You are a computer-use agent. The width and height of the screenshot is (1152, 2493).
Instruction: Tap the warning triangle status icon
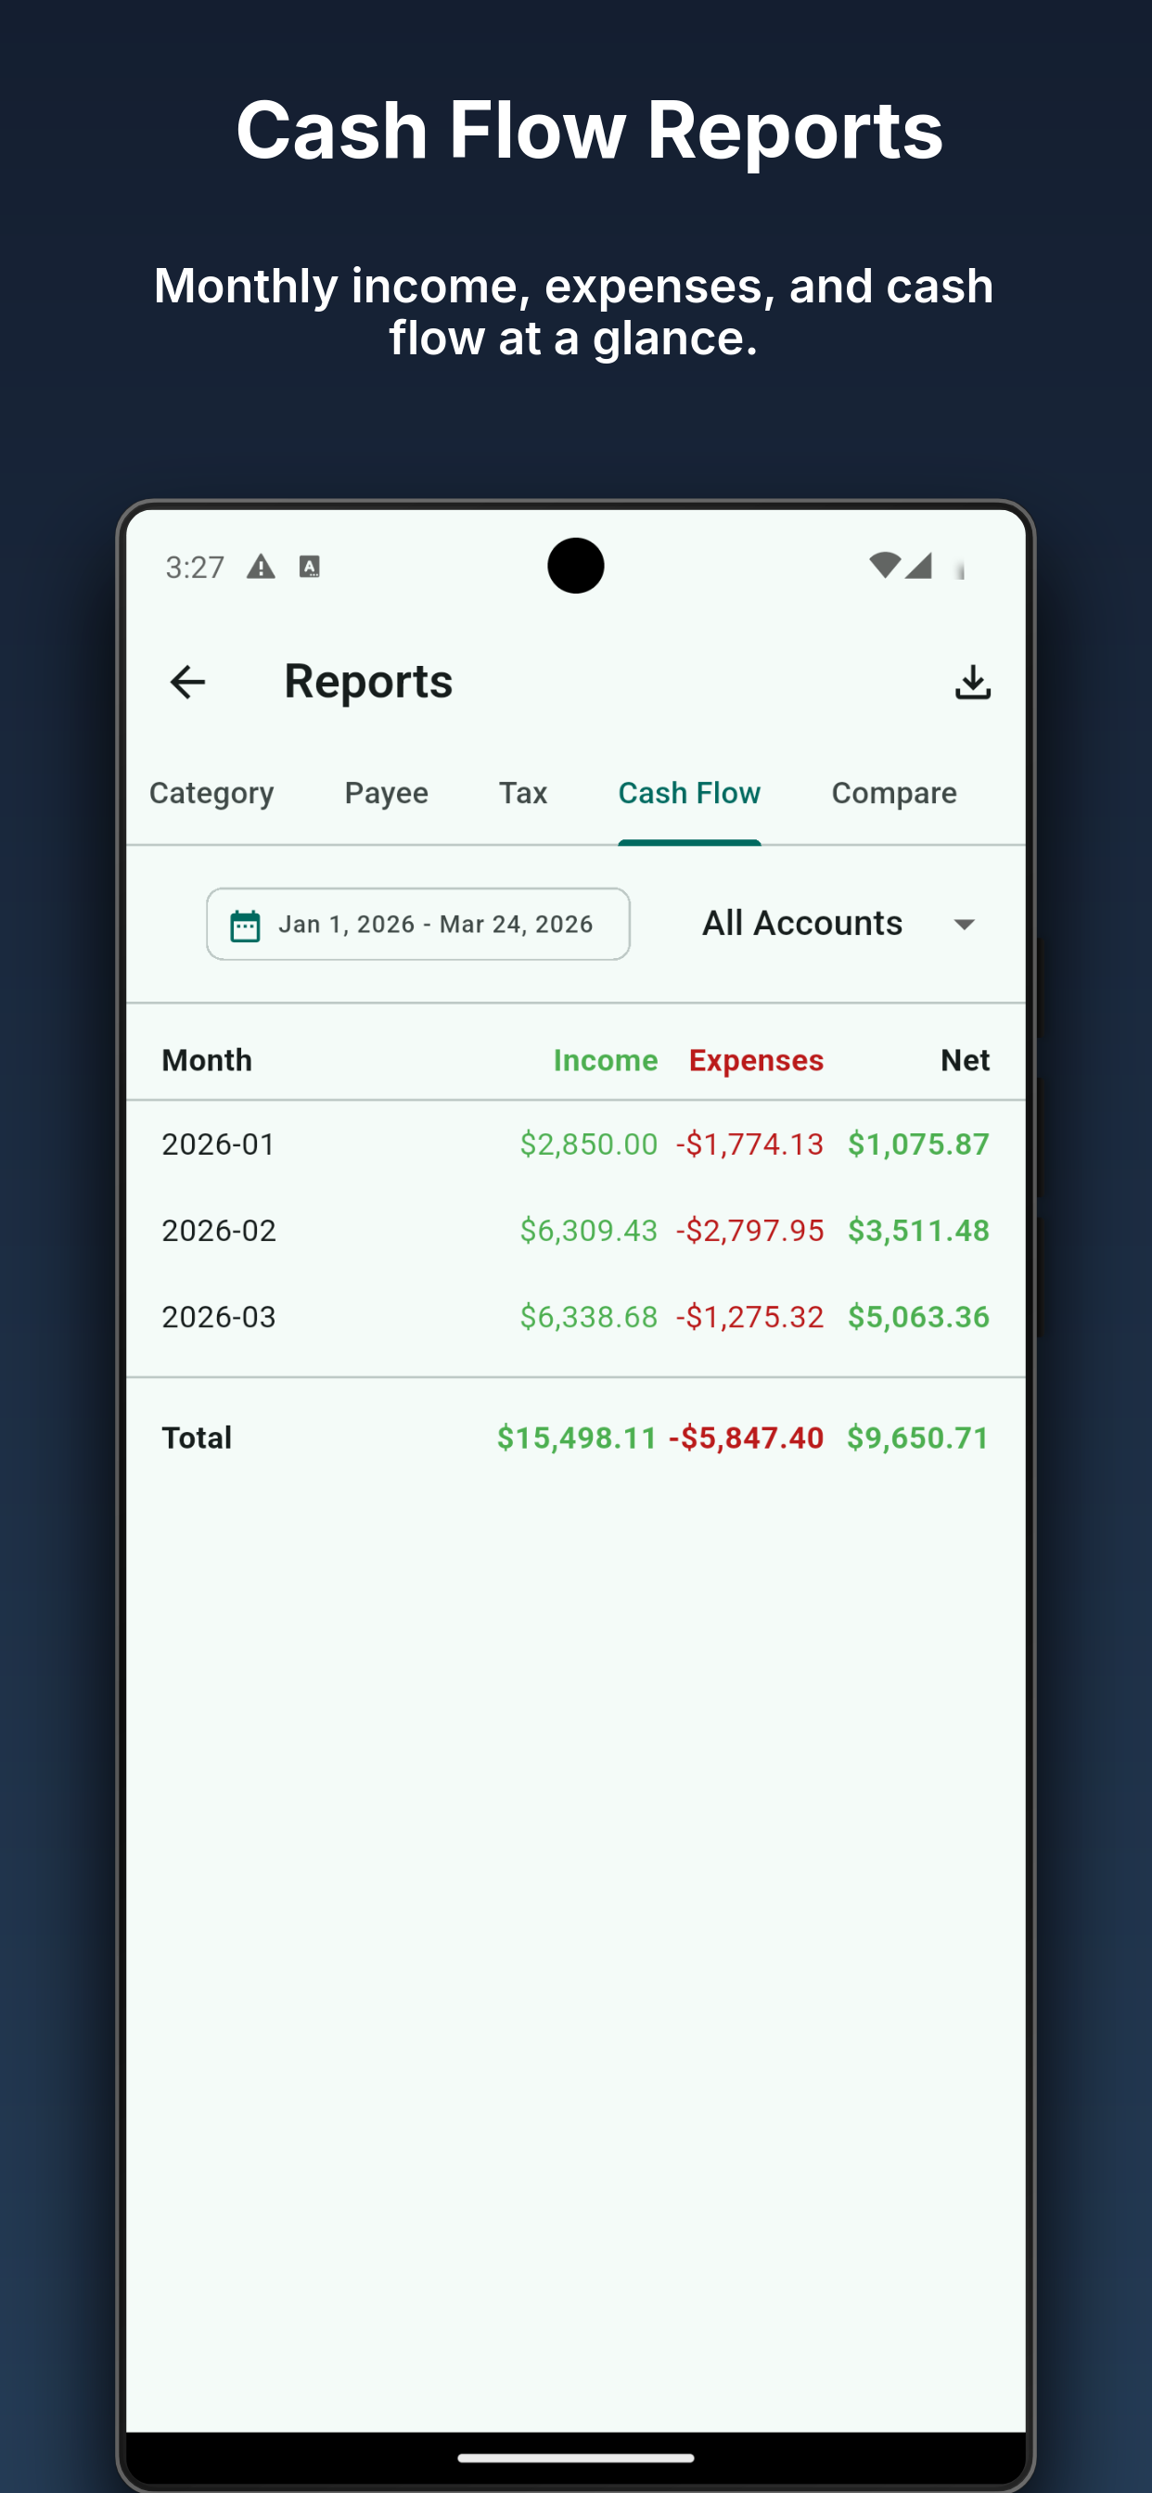[x=261, y=567]
